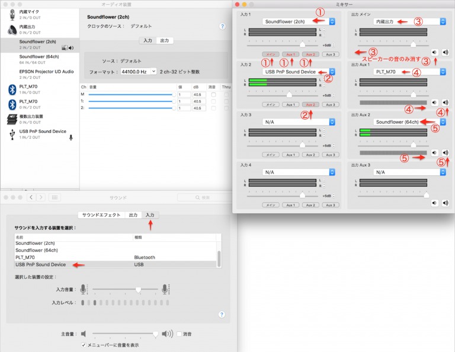
Task: Select USB PnP Sound Device row in input list
Action: (116, 264)
